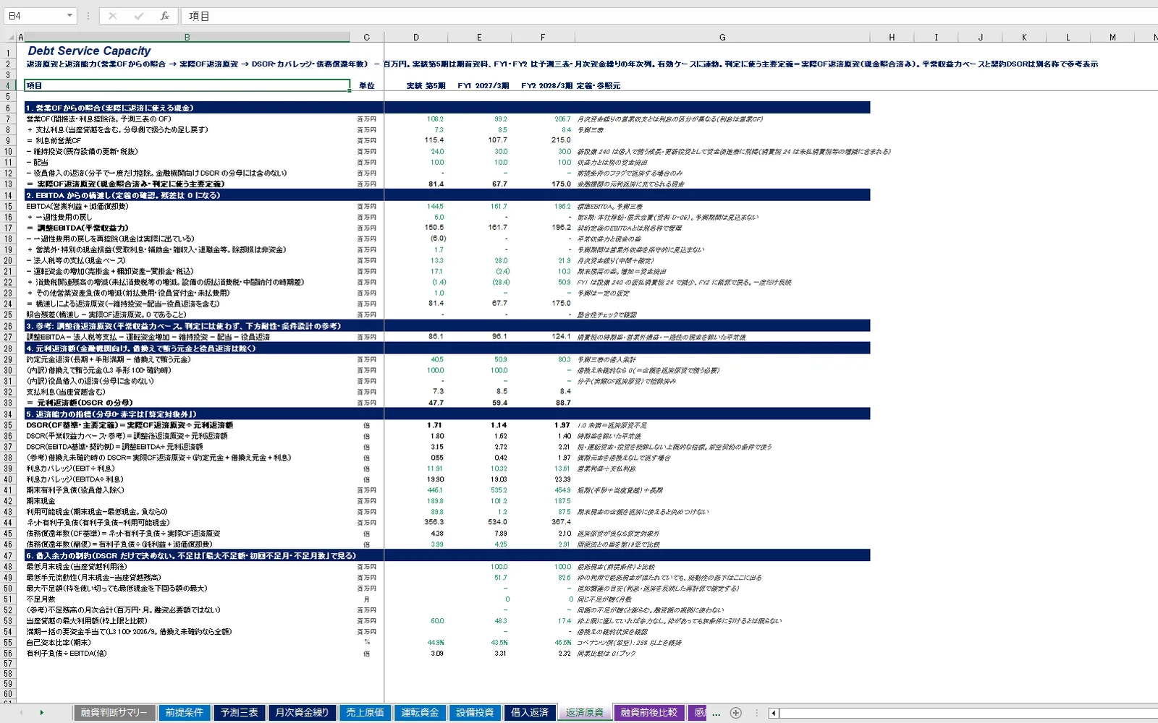The height and width of the screenshot is (723, 1158).
Task: Open the 融資前後比較 sheet tab
Action: click(x=649, y=713)
